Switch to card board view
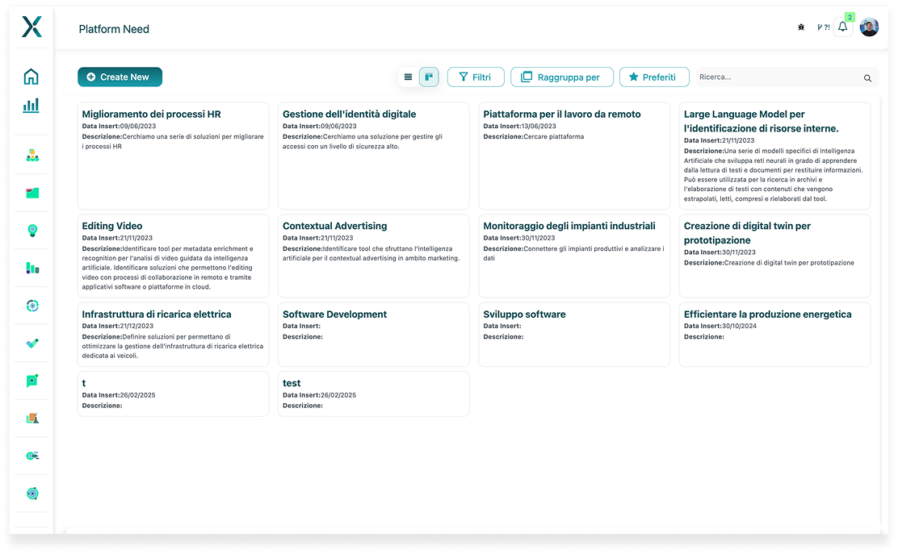Image resolution: width=898 pixels, height=554 pixels. pyautogui.click(x=429, y=77)
